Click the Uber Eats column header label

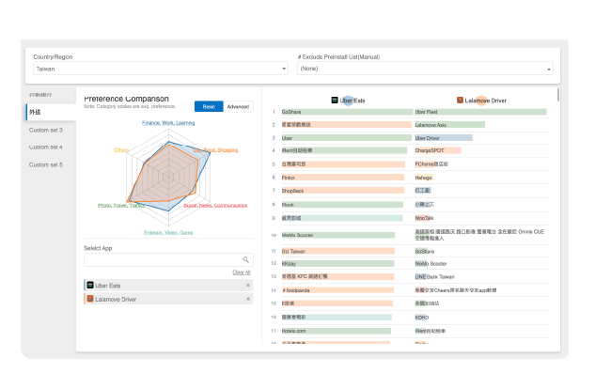pyautogui.click(x=352, y=101)
